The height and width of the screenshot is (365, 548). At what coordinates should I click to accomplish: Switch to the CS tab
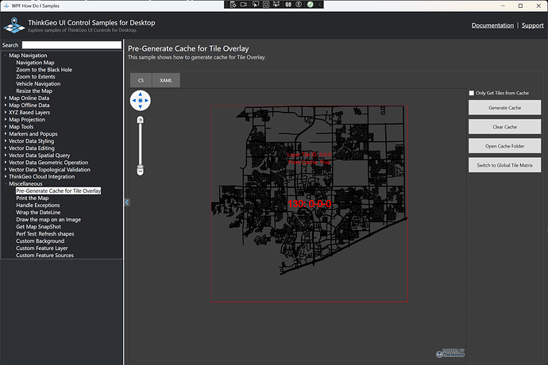[x=141, y=80]
